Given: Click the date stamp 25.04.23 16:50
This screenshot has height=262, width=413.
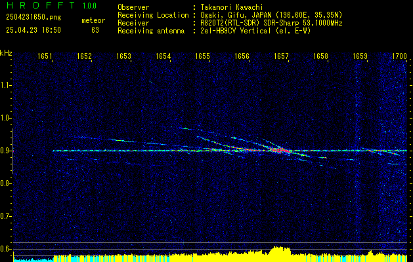Looking at the screenshot, I should [x=33, y=30].
